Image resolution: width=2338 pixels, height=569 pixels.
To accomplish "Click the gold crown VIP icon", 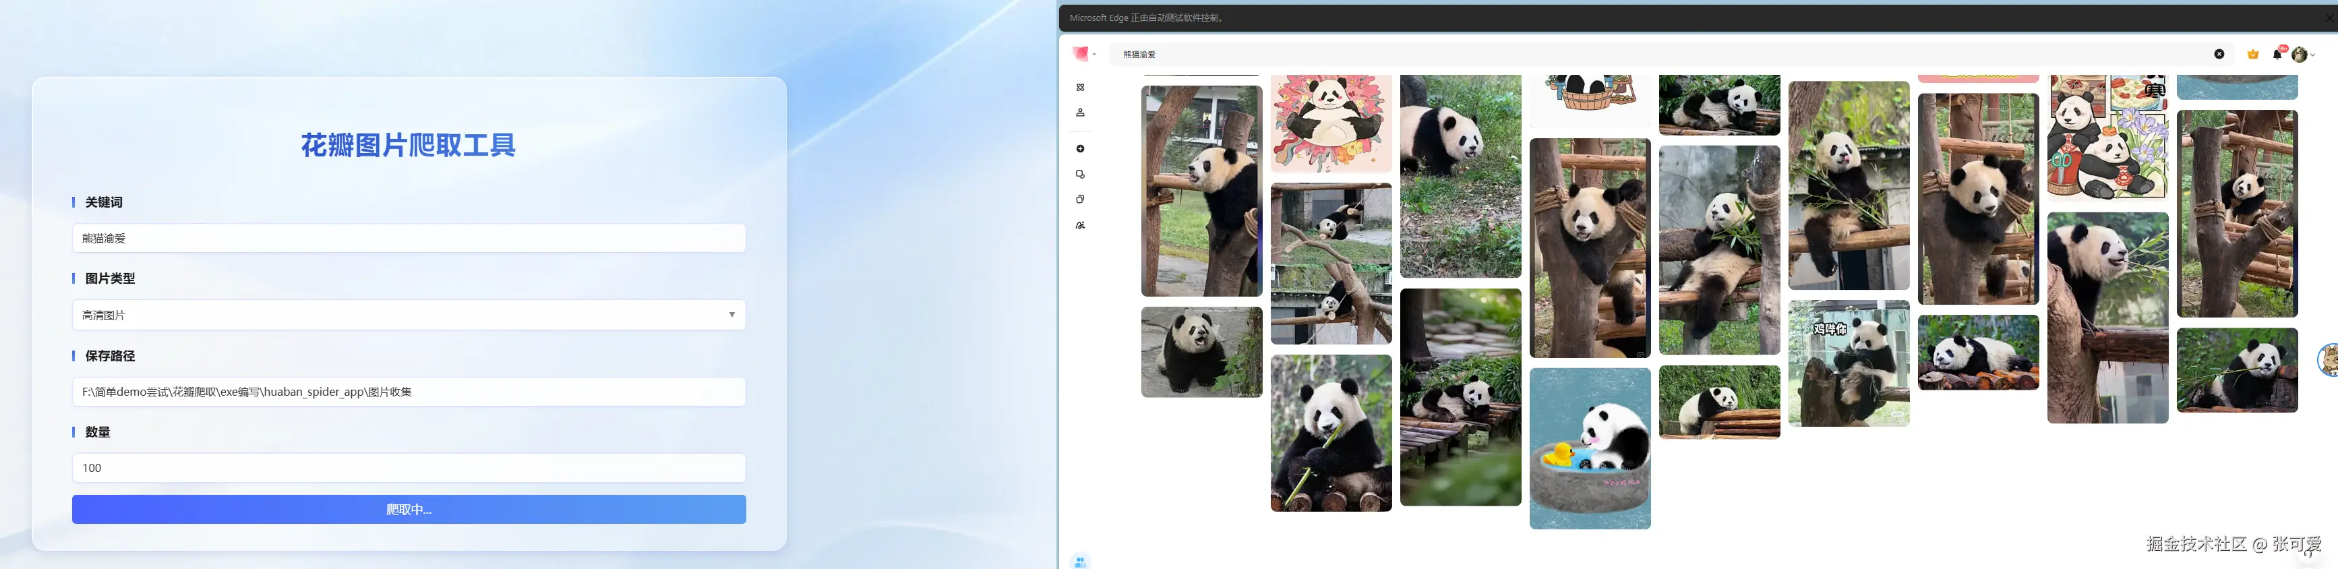I will [x=2252, y=55].
